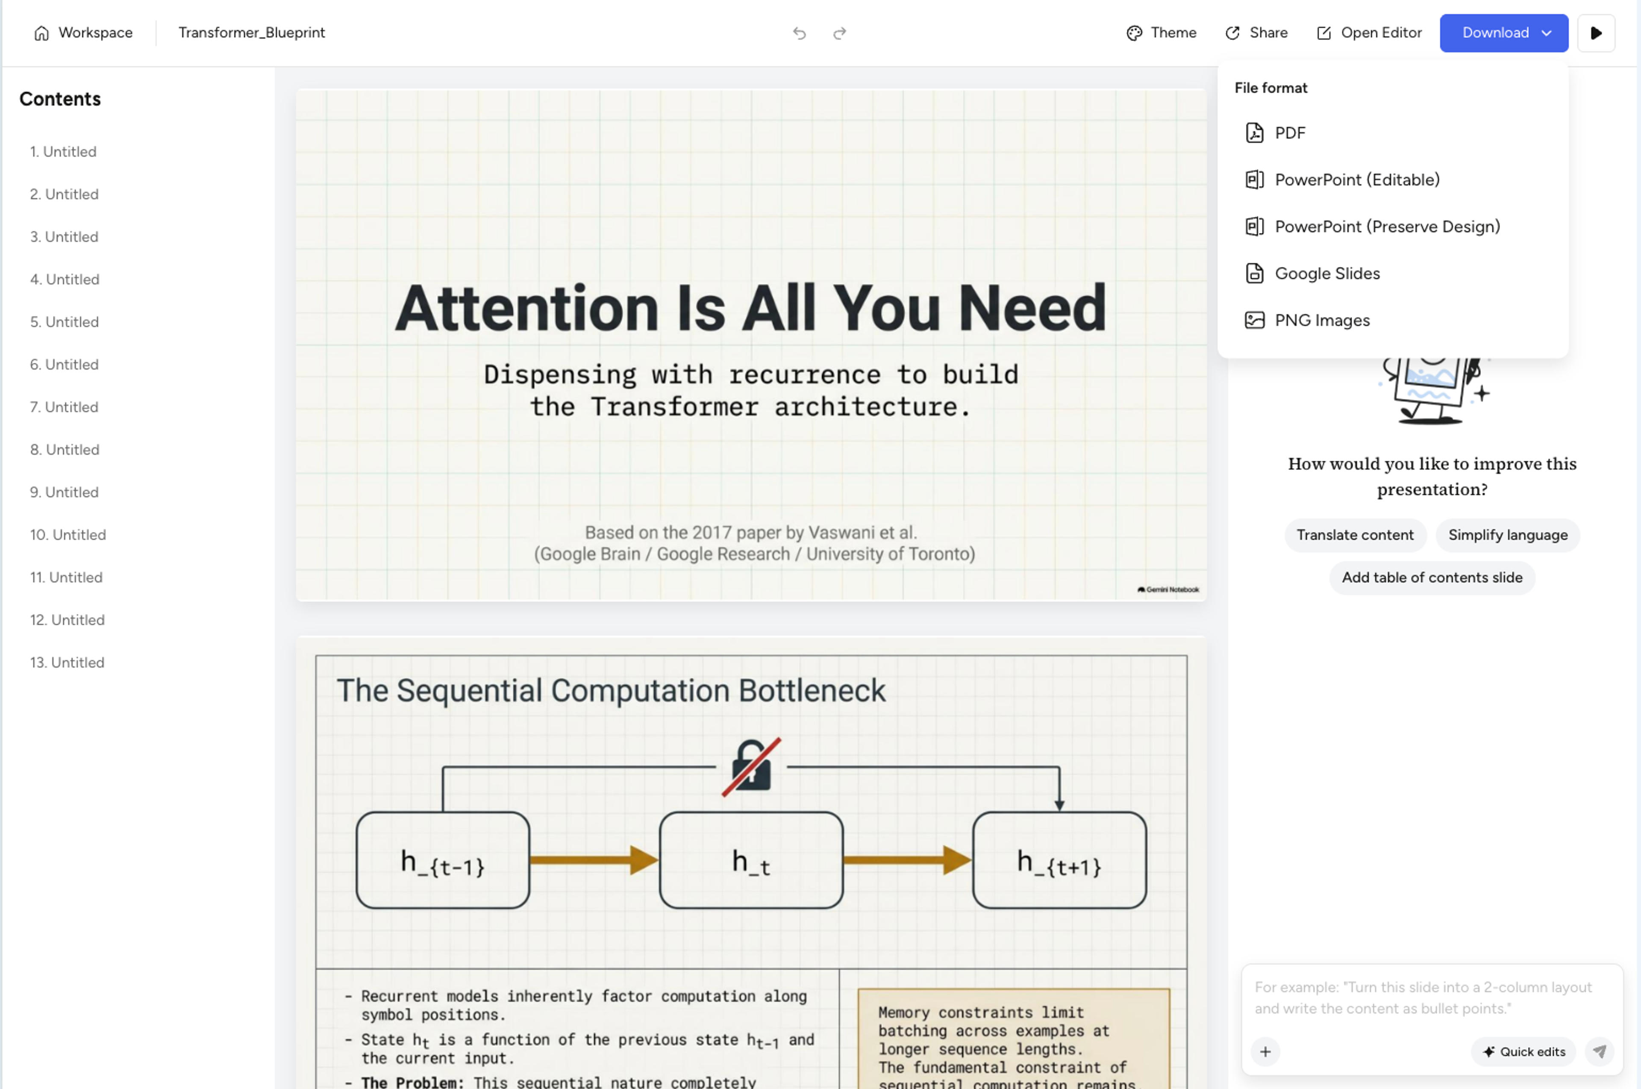1641x1089 pixels.
Task: Click the Google Slides file icon
Action: [x=1254, y=274]
